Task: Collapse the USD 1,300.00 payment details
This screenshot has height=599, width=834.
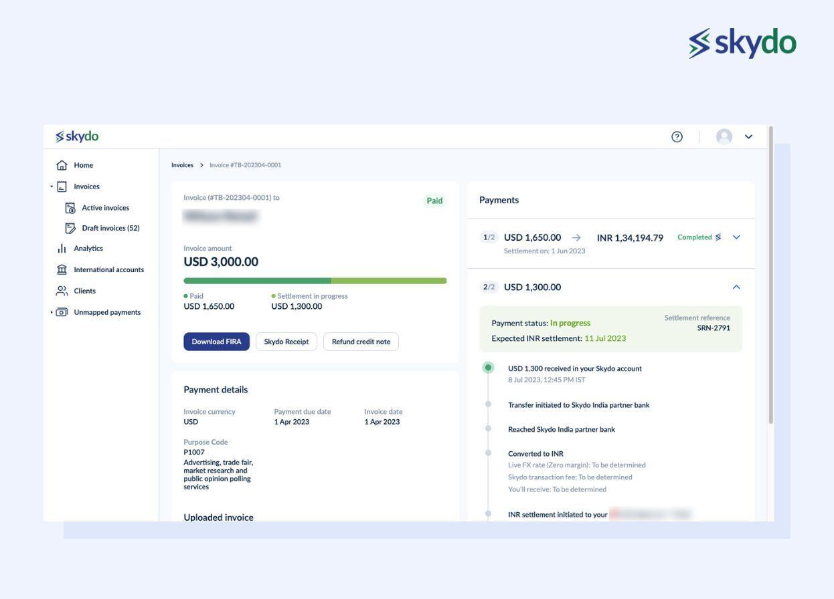Action: pyautogui.click(x=735, y=286)
